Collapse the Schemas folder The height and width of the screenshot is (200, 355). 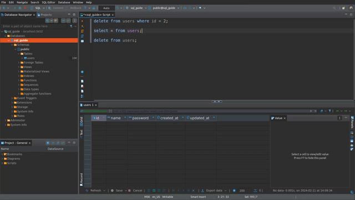[x=12, y=45]
